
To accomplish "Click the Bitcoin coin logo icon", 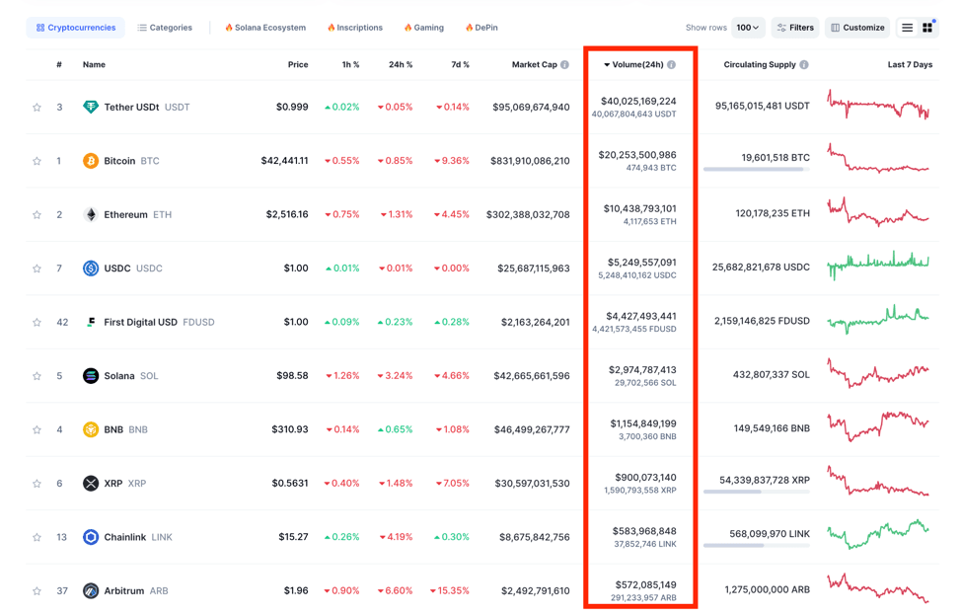I will tap(91, 161).
